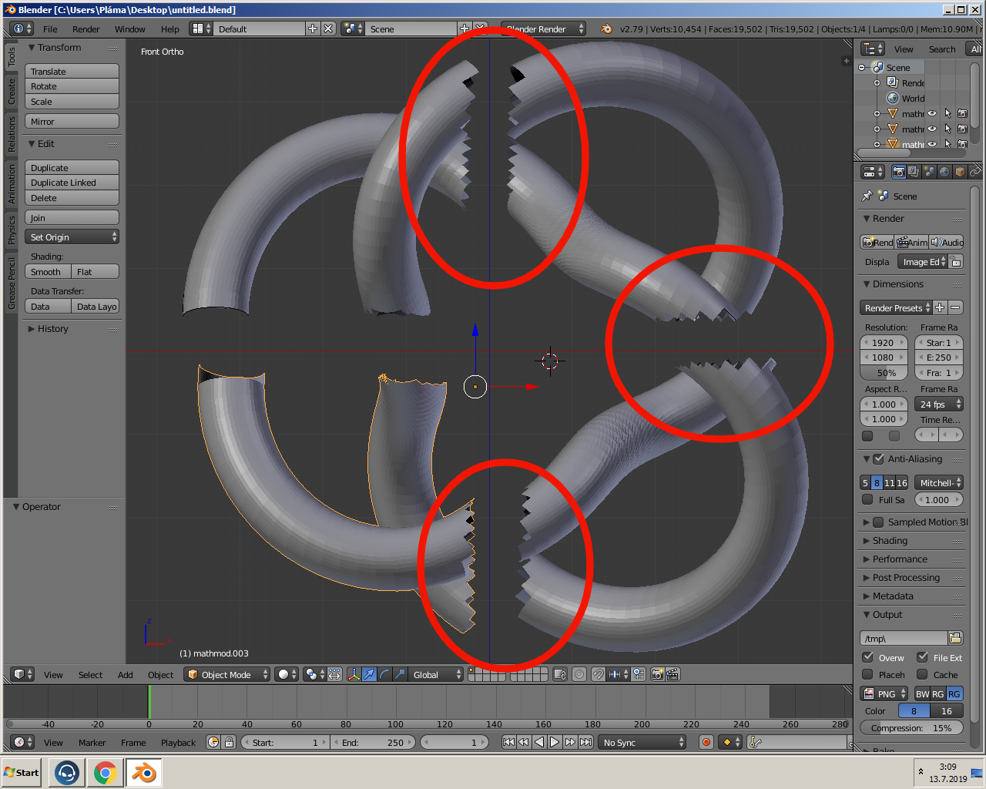Open the Global orientation dropdown

(x=435, y=674)
